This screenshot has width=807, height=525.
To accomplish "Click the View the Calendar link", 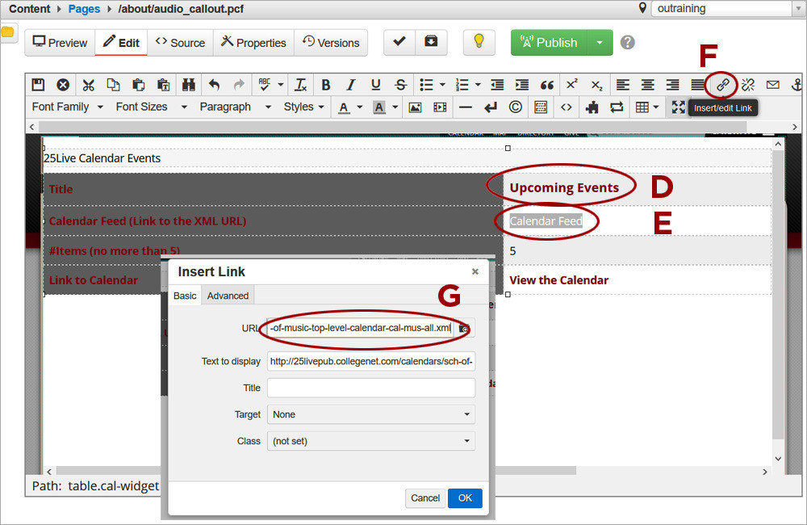I will point(559,280).
